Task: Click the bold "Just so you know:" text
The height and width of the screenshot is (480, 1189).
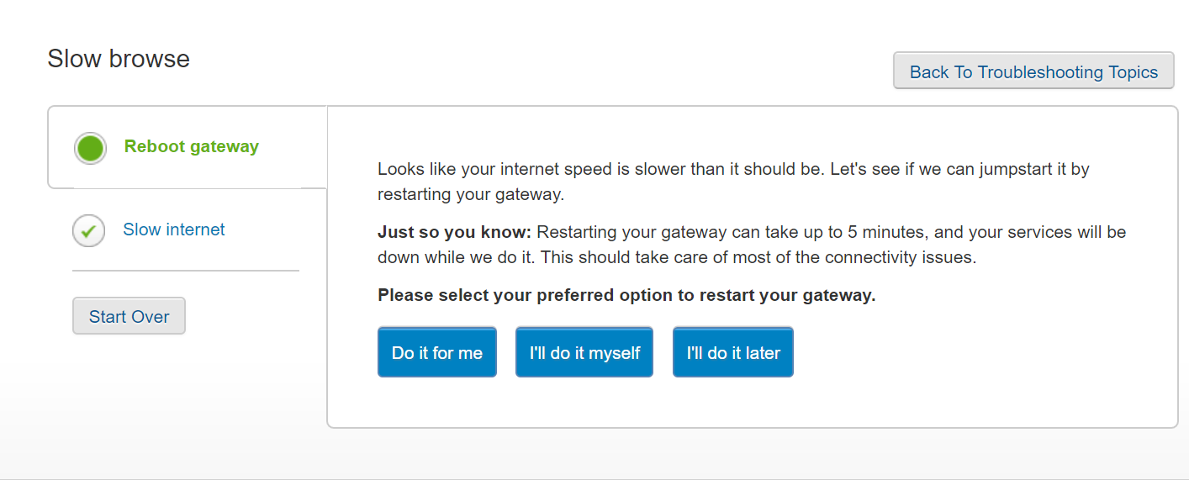Action: [x=454, y=231]
